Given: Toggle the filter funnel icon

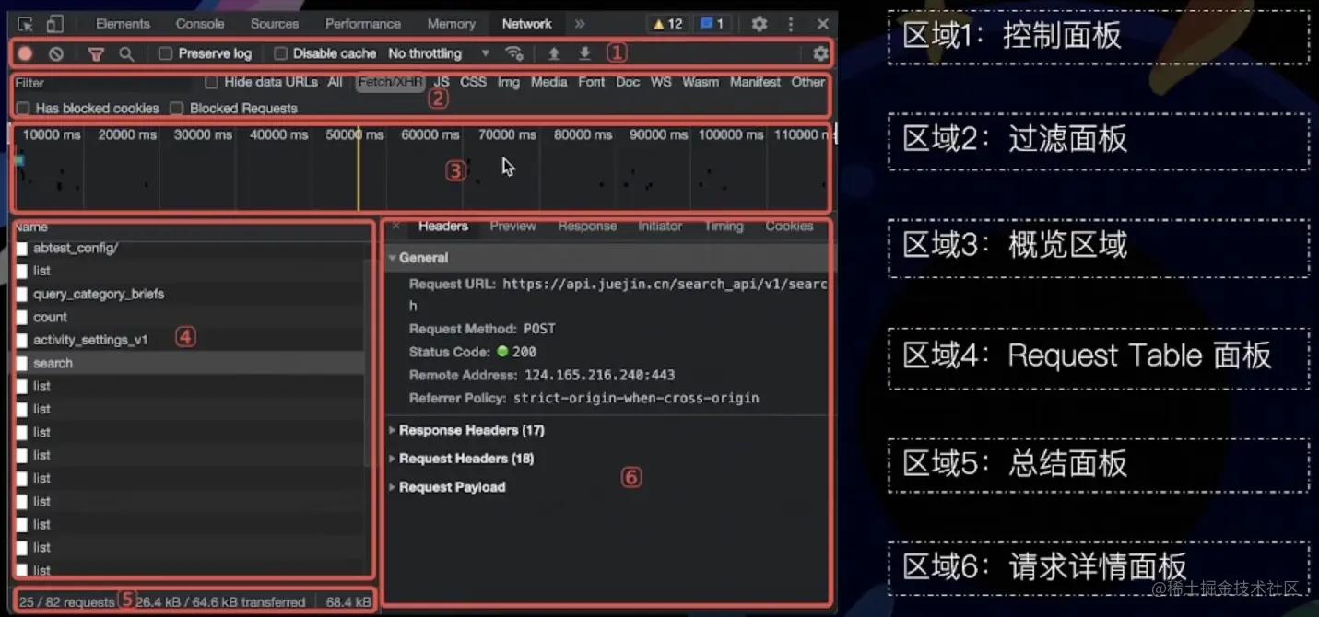Looking at the screenshot, I should (96, 53).
